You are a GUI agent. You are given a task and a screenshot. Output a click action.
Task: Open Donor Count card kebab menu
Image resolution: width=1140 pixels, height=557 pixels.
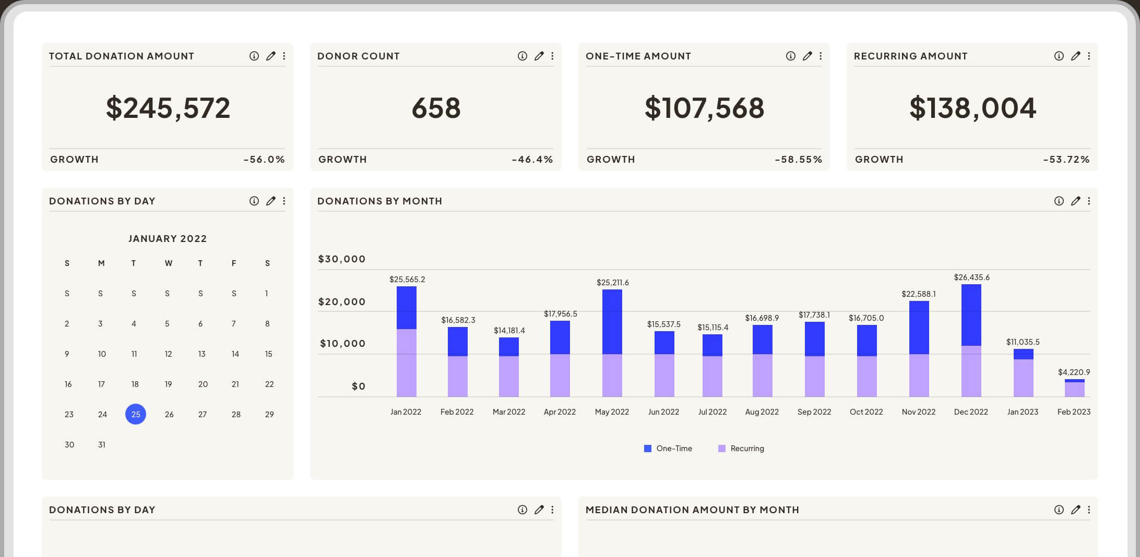pos(552,56)
